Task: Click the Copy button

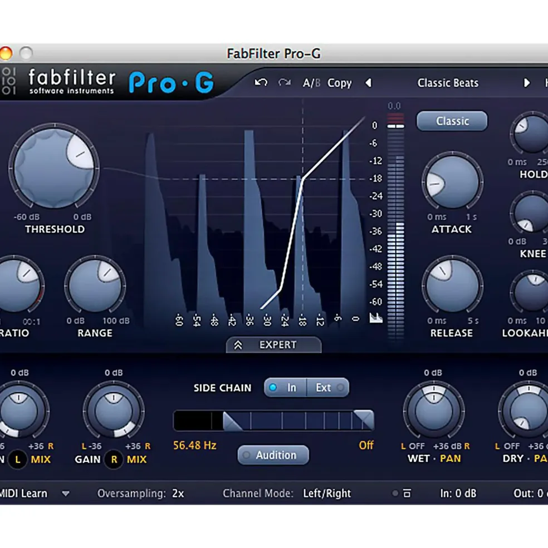Action: point(339,83)
